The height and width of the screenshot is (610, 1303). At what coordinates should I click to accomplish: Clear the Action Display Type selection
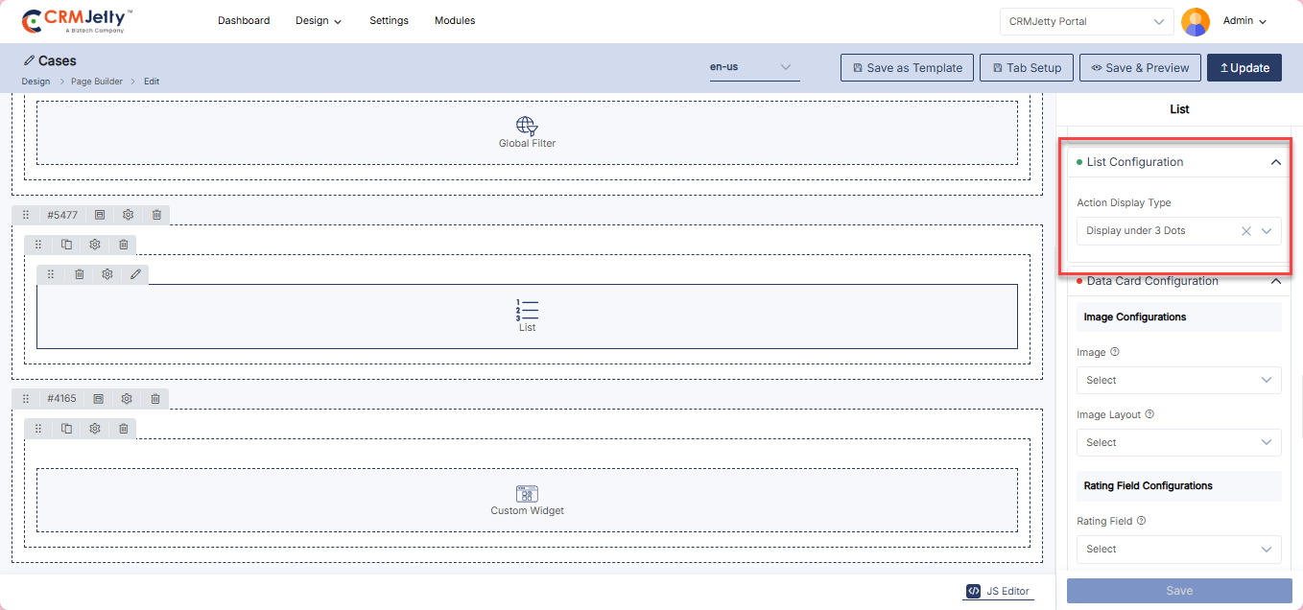[1245, 231]
